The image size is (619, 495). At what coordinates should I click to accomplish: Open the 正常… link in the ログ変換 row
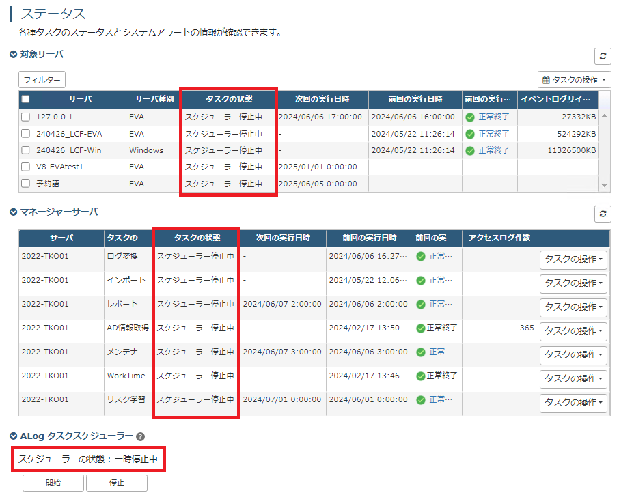(440, 256)
